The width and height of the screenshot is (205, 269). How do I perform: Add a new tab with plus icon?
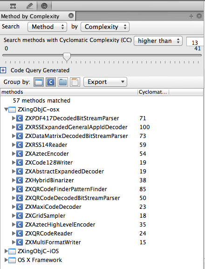[191, 16]
